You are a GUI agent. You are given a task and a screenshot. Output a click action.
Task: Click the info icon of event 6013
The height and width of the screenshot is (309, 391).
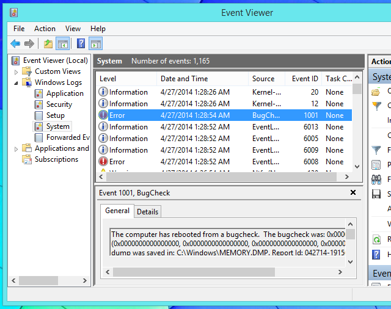pyautogui.click(x=103, y=126)
